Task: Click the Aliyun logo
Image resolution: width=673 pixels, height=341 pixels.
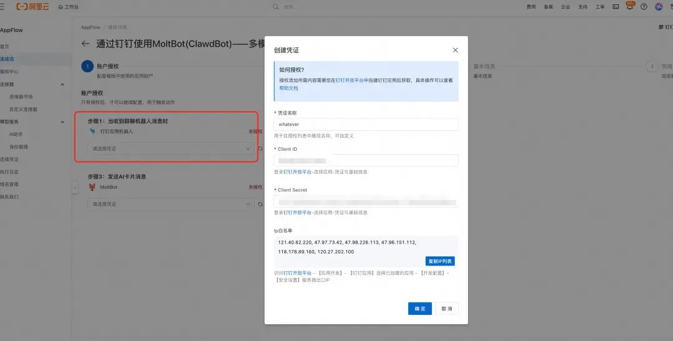Action: point(32,7)
